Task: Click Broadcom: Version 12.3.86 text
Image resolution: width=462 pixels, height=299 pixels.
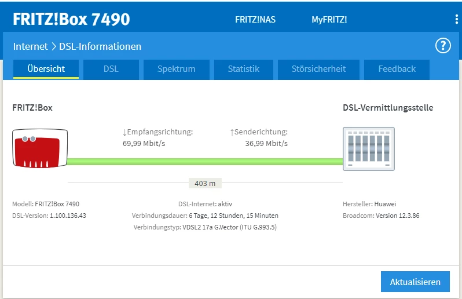Action: click(381, 216)
